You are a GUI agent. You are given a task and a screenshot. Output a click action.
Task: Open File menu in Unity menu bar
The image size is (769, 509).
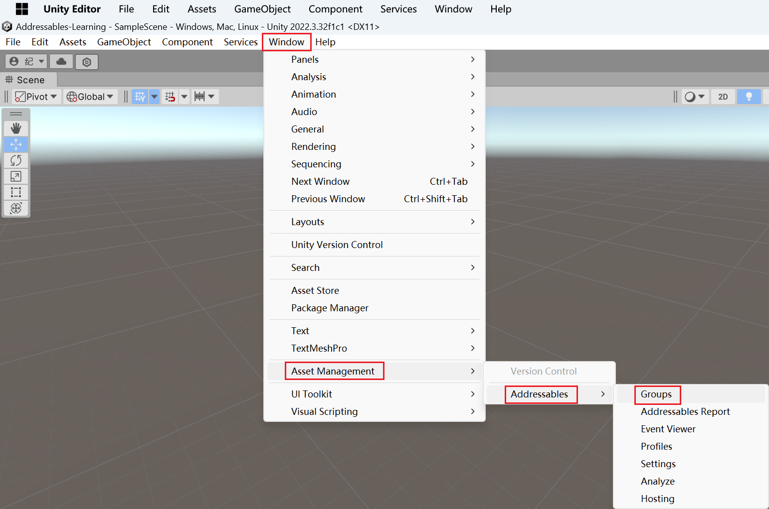coord(13,42)
